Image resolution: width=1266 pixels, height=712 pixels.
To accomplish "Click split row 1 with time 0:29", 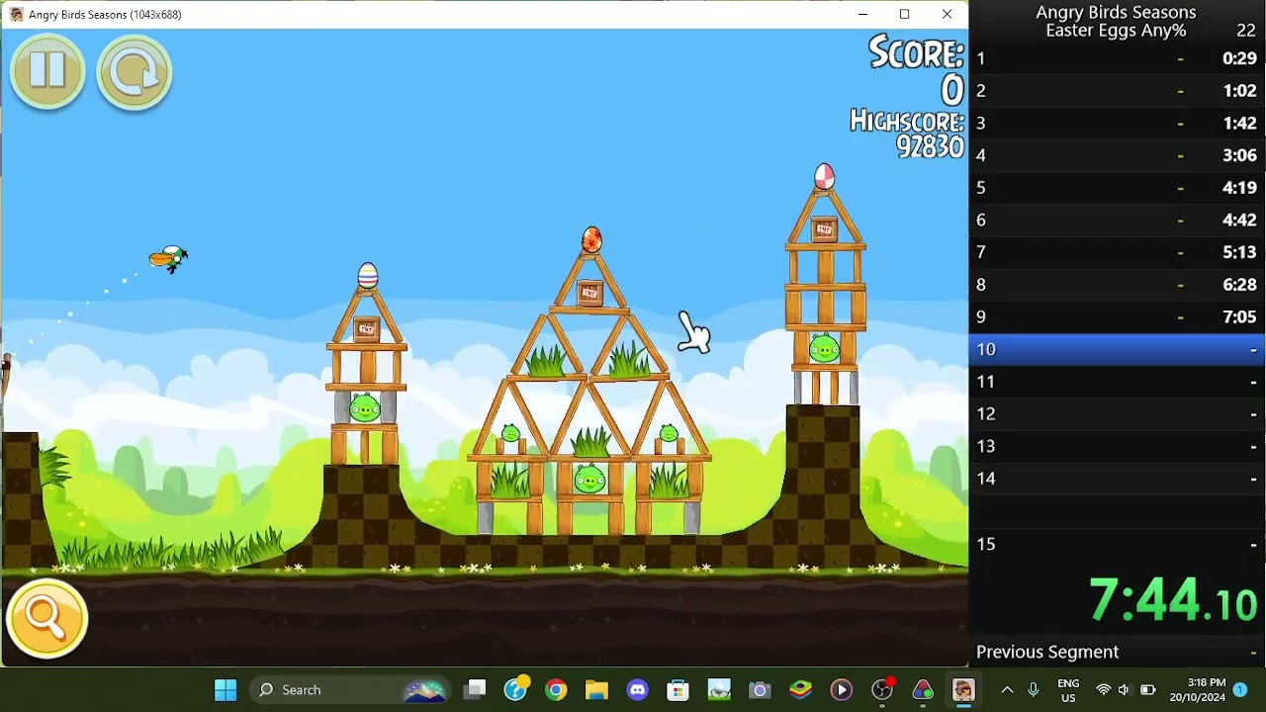I will [x=1118, y=58].
